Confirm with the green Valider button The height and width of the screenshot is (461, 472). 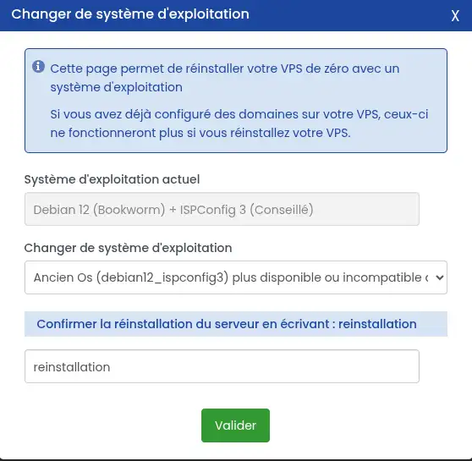pyautogui.click(x=235, y=425)
